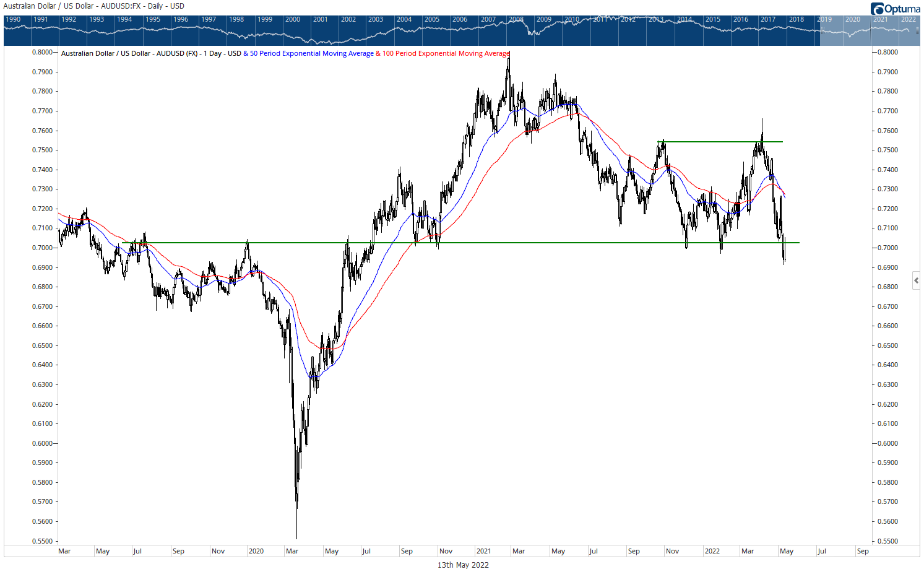924x577 pixels.
Task: Click the 2020 label on the bottom date axis
Action: pos(256,551)
